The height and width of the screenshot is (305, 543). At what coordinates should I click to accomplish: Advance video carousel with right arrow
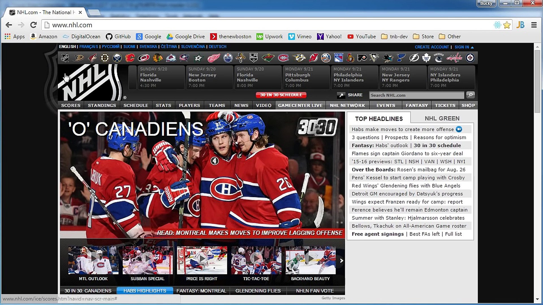[341, 261]
